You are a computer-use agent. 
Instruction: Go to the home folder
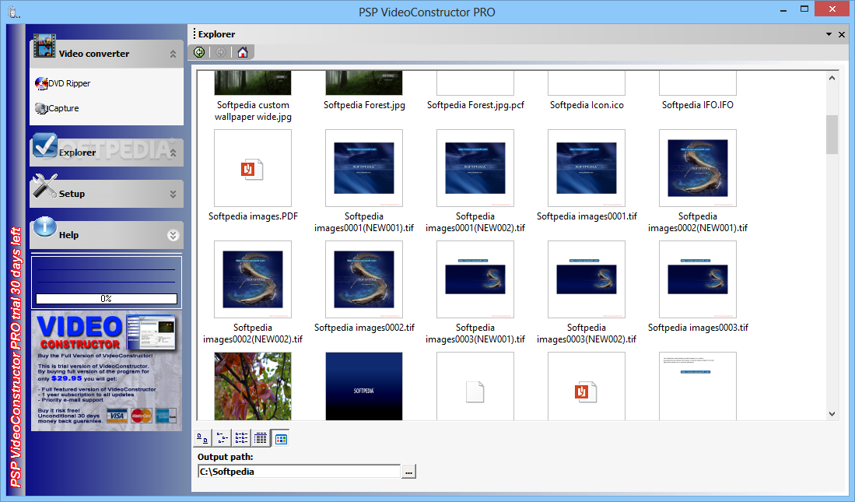[x=243, y=52]
